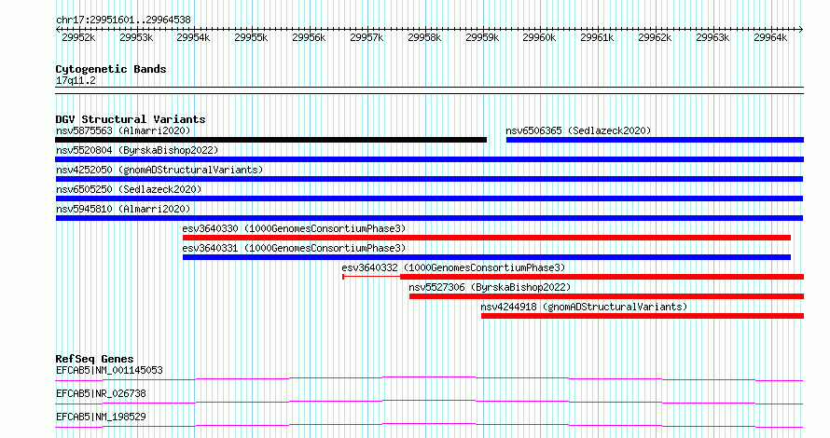Click the chr17:29951601..29964538 coordinate label
830x438 pixels.
[x=123, y=21]
